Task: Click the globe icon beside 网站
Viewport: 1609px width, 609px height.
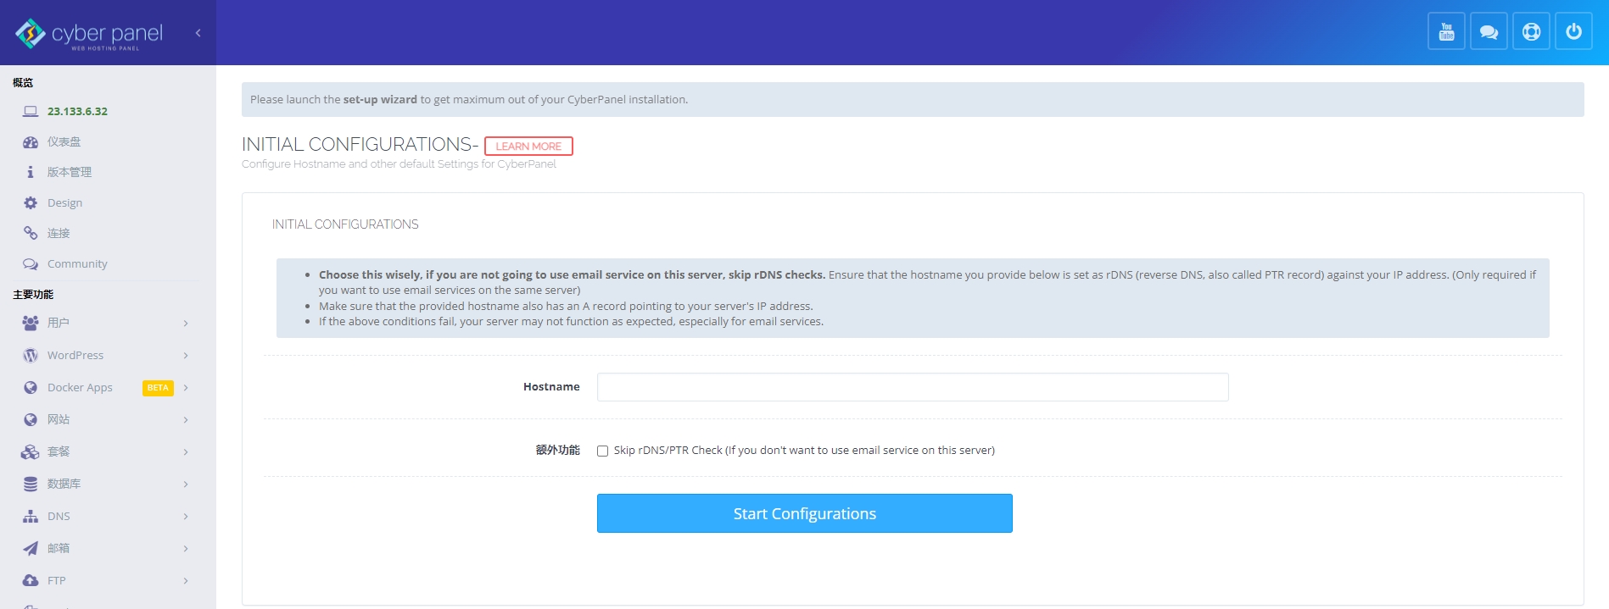Action: pos(31,420)
